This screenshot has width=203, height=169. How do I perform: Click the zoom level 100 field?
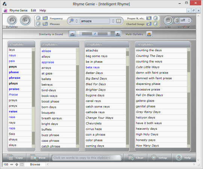[x=6, y=164]
